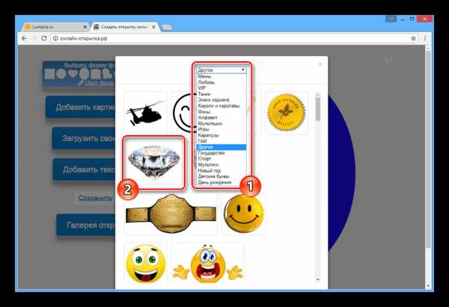Pick Алфавит from the category list

coord(222,117)
